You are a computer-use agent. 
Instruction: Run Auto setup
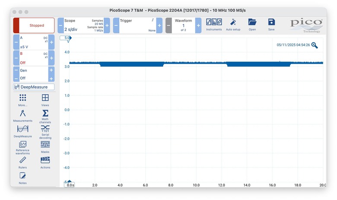pyautogui.click(x=233, y=25)
